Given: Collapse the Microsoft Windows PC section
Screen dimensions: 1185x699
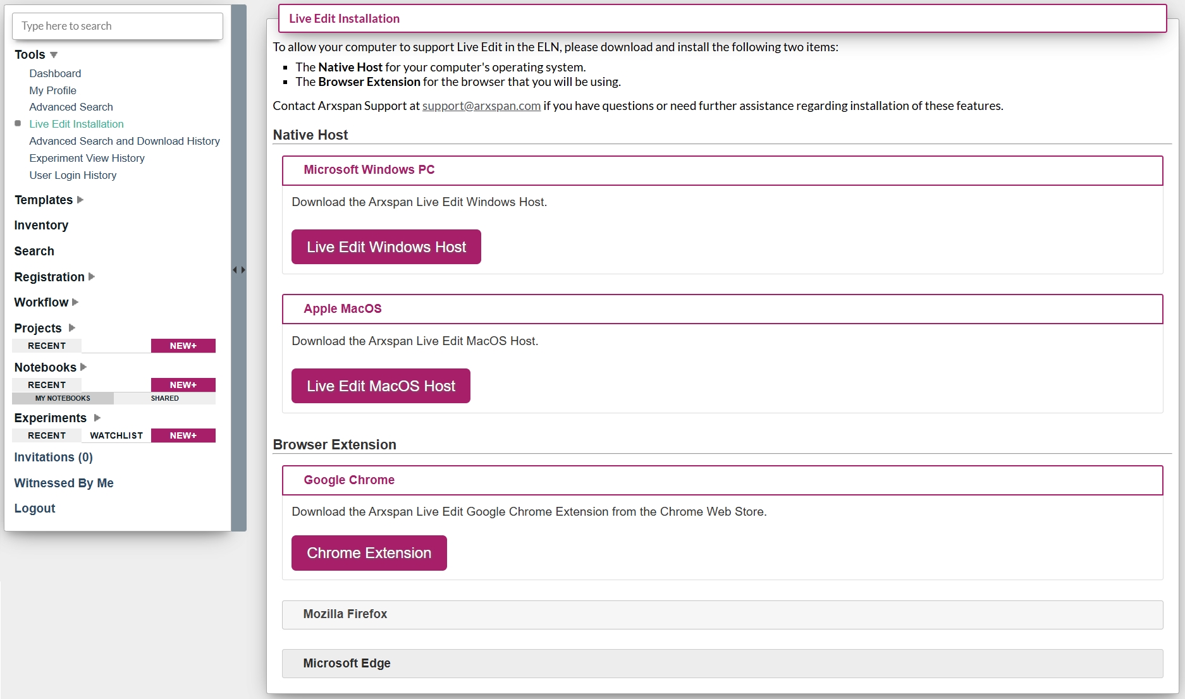Looking at the screenshot, I should point(722,170).
